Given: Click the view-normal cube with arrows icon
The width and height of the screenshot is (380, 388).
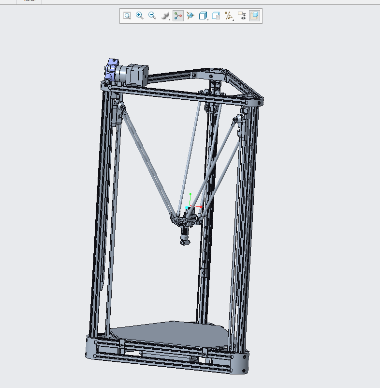Looking at the screenshot, I should (190, 16).
